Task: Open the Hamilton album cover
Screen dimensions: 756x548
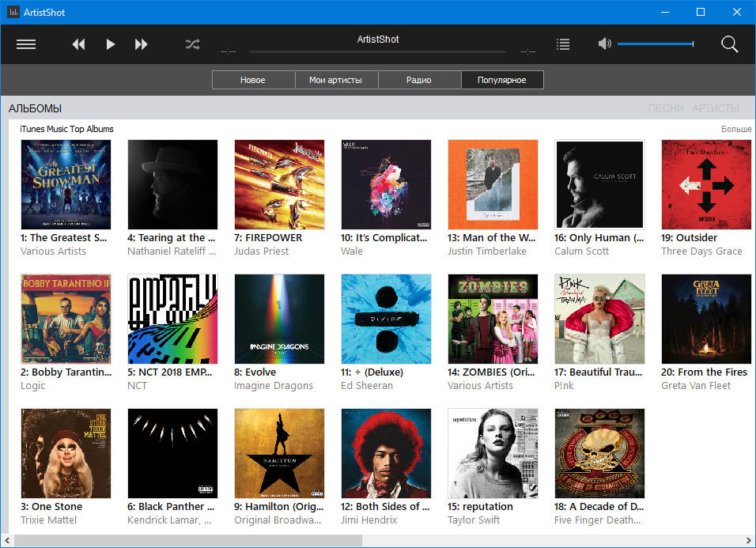Action: tap(280, 454)
